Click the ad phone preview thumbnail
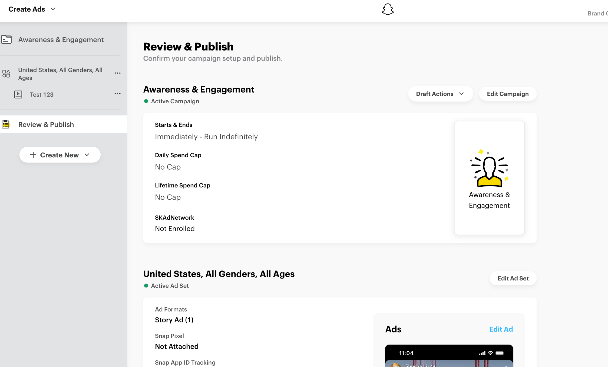Screen dimensions: 608x367 [x=449, y=356]
